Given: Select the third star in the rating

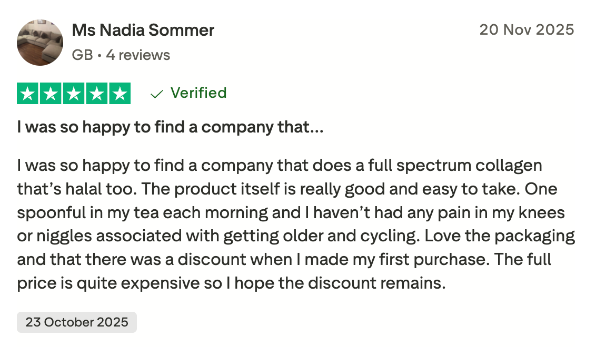Looking at the screenshot, I should point(74,94).
